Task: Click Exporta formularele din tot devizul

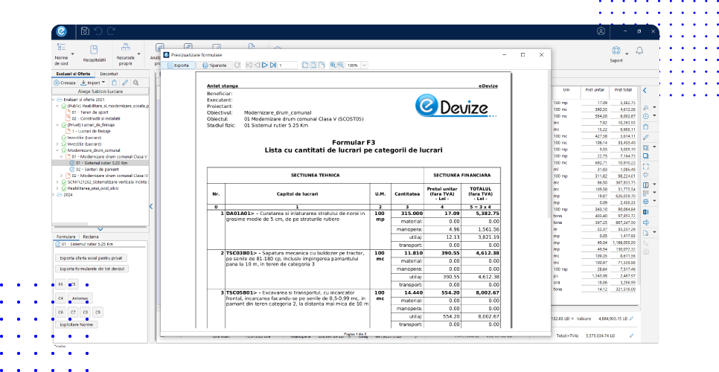Action: coord(92,269)
